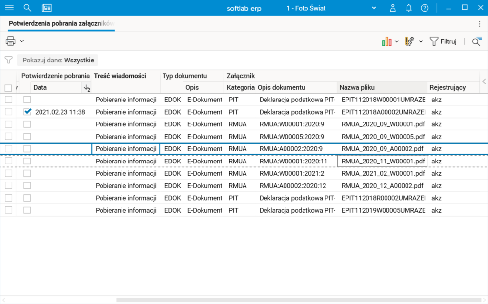Viewport: 488px width, 304px height.
Task: Open the bar chart analysis icon
Action: click(386, 41)
